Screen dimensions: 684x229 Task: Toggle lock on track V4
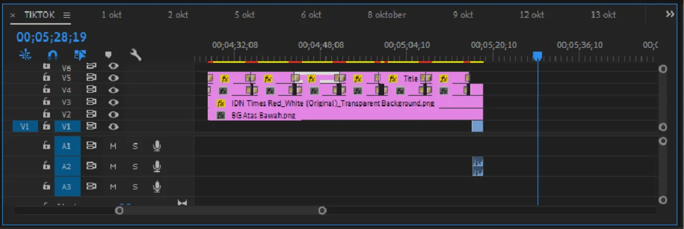pyautogui.click(x=46, y=90)
